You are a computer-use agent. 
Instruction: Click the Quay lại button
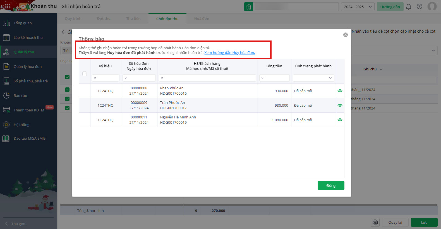tap(395, 222)
